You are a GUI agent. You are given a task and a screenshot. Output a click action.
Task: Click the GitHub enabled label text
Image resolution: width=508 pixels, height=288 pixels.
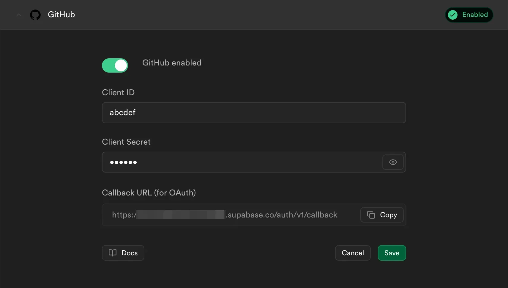pos(172,63)
